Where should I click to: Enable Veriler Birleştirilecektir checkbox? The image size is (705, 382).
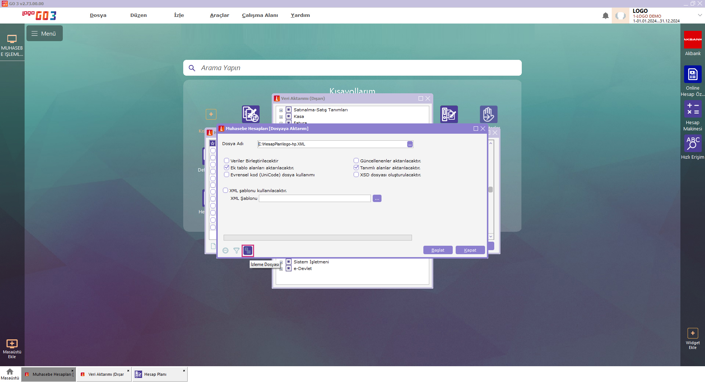227,161
